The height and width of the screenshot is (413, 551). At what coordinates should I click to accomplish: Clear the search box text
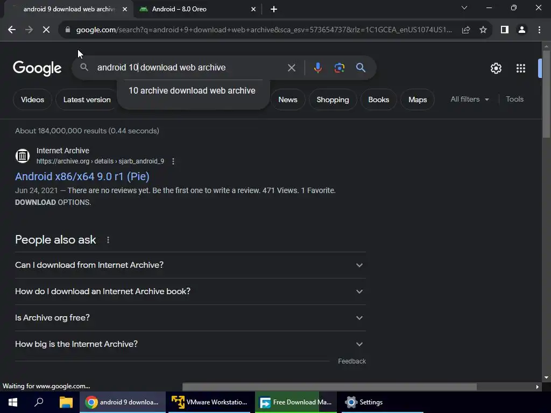tap(291, 68)
